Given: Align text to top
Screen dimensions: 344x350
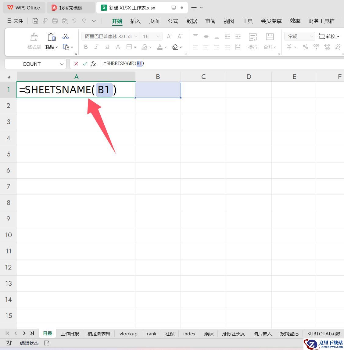Looking at the screenshot, I should [x=195, y=36].
